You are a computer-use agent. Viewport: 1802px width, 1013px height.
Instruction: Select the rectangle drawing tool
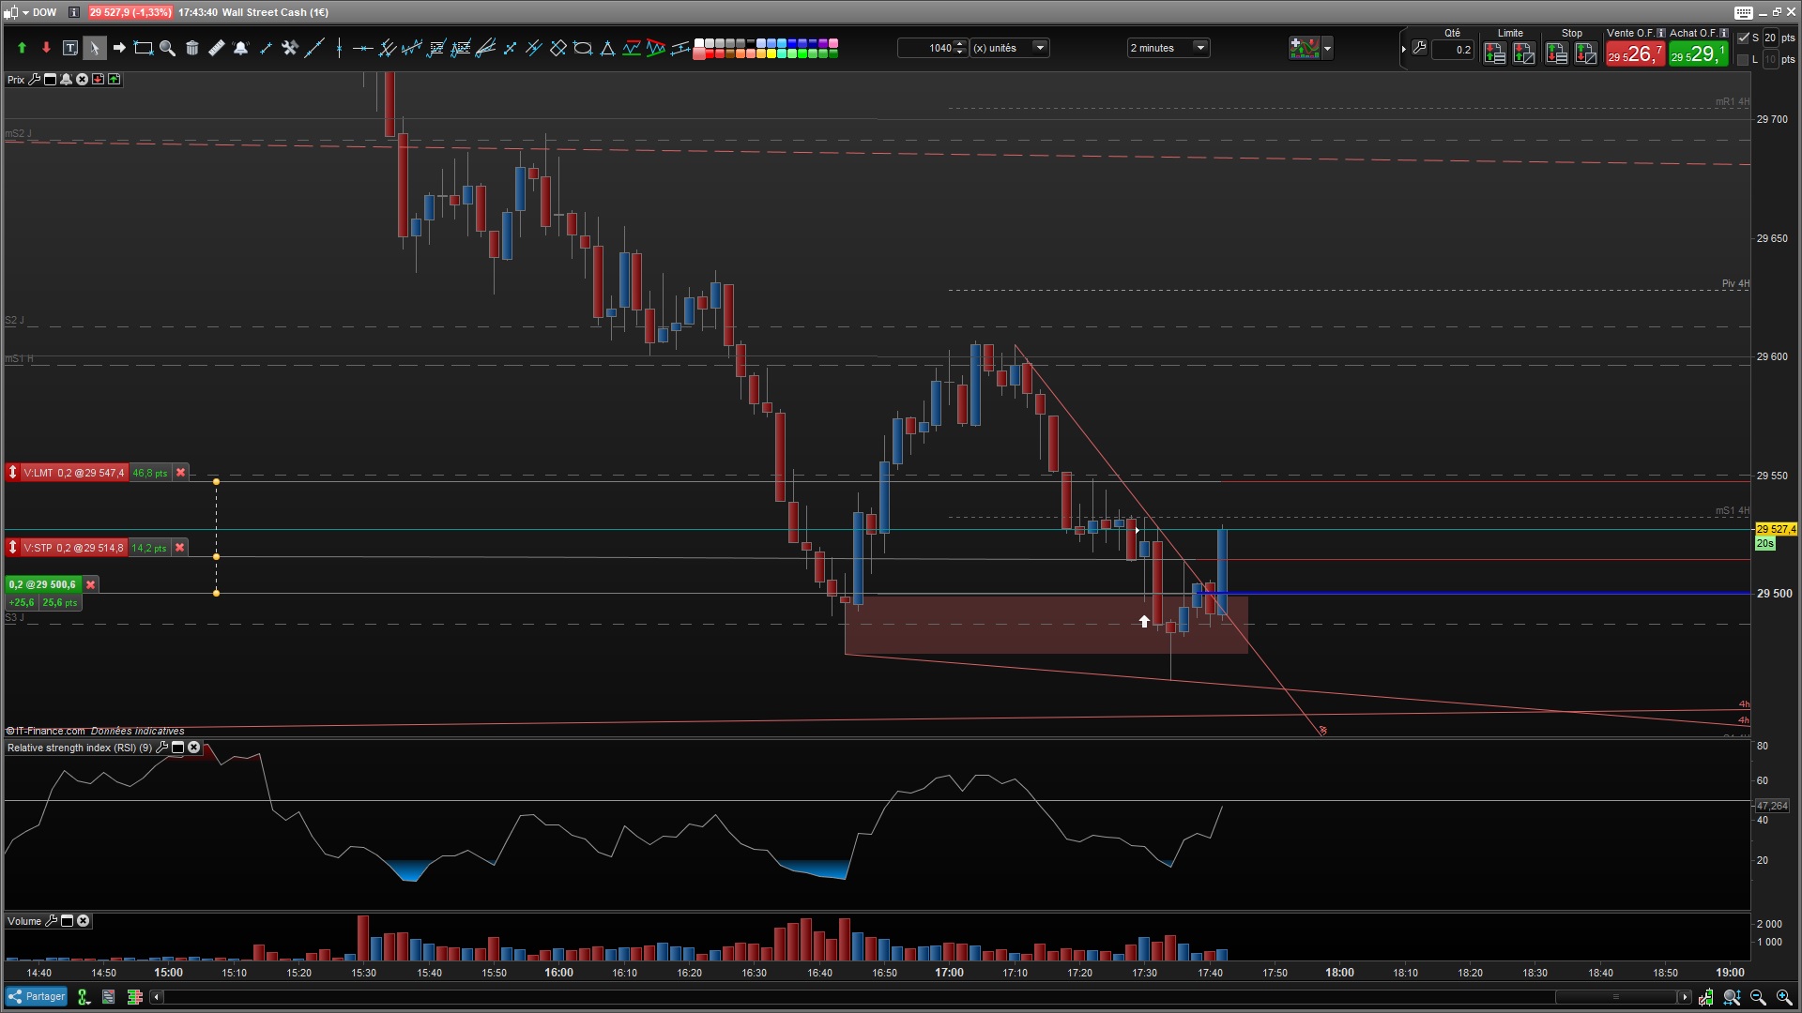click(143, 48)
